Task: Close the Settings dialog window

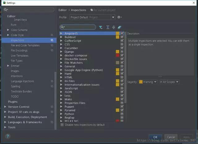Action: (x=194, y=3)
